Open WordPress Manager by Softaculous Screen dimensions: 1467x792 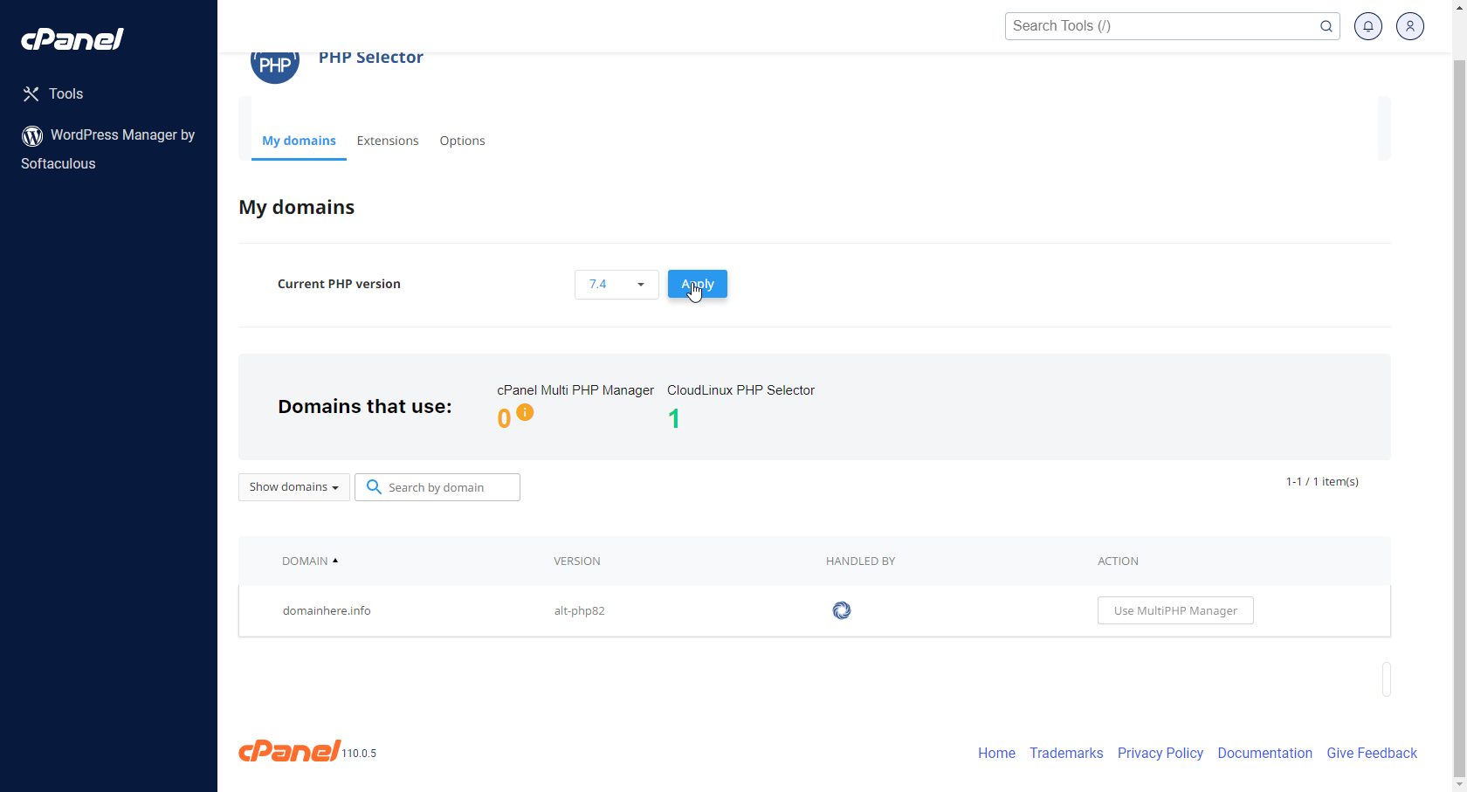(108, 148)
